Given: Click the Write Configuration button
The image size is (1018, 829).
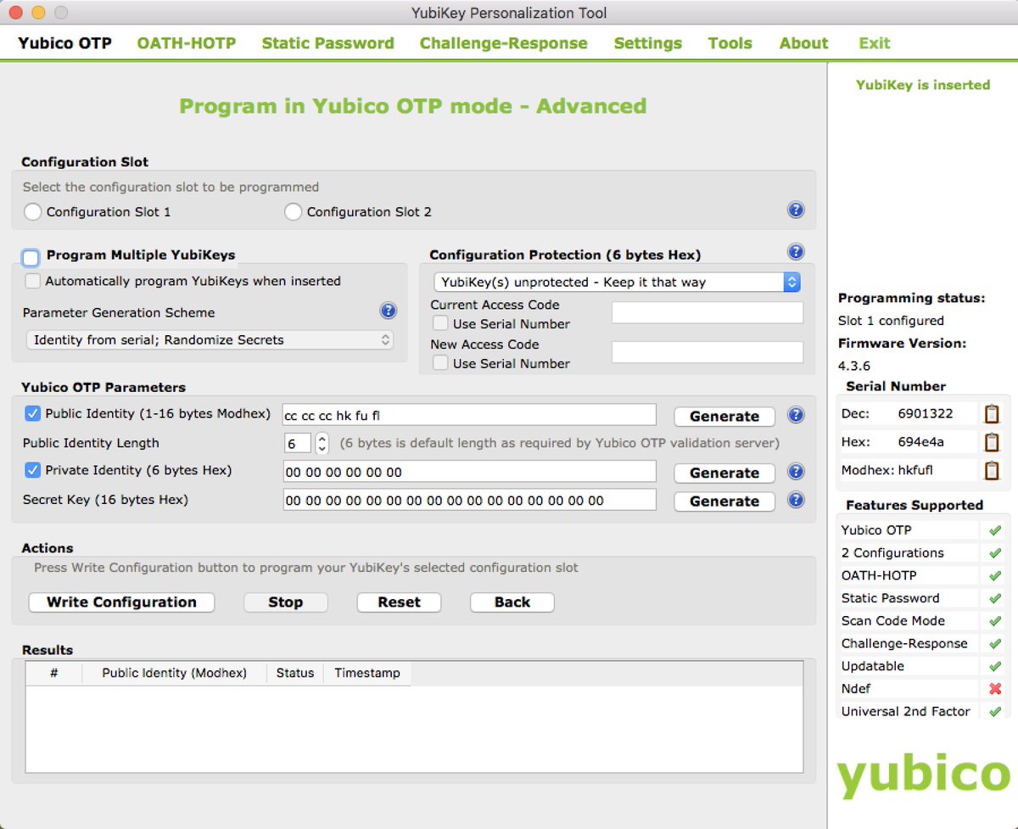Looking at the screenshot, I should point(121,602).
